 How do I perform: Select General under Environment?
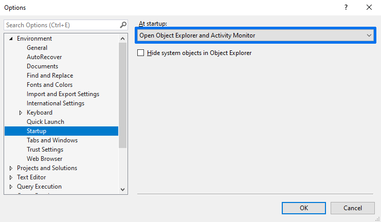coord(37,48)
